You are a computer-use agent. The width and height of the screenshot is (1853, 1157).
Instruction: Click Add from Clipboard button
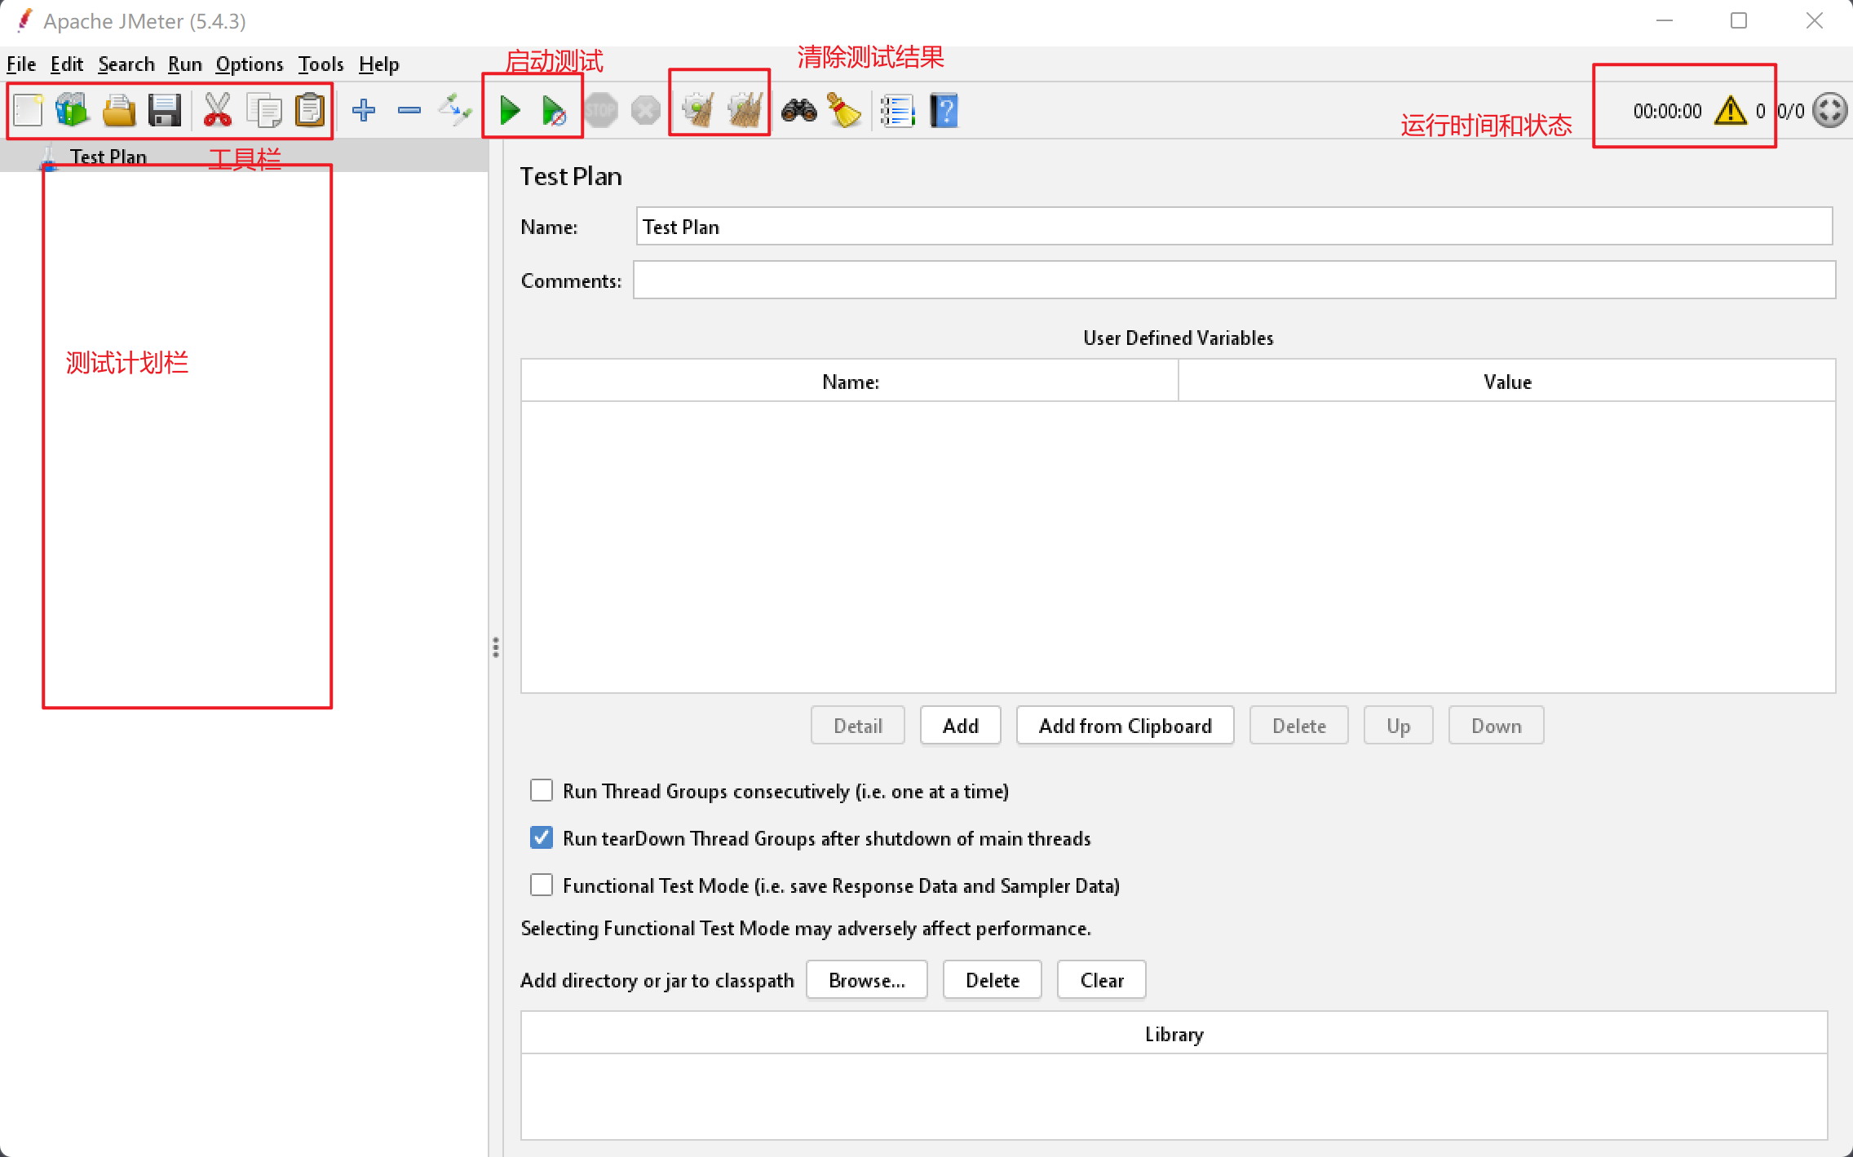1126,726
